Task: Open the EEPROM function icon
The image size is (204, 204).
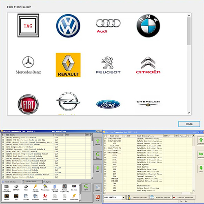Action: click(x=16, y=188)
